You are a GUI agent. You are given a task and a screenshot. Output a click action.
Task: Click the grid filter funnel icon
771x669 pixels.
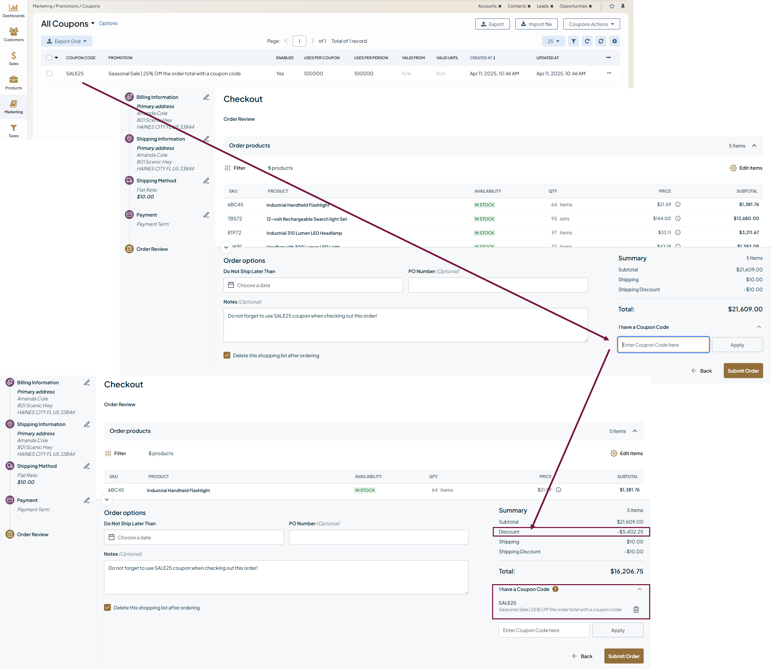pos(573,41)
